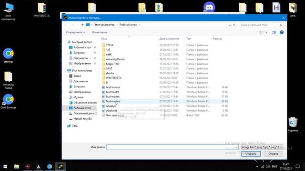Select pinned Рабочий стол under quick access
Viewport: 305px width, 171px height.
point(82,47)
